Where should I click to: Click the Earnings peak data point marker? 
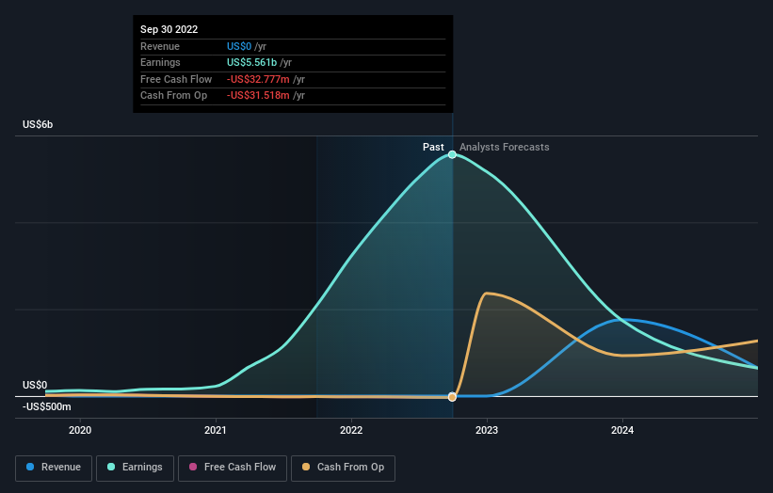click(452, 154)
